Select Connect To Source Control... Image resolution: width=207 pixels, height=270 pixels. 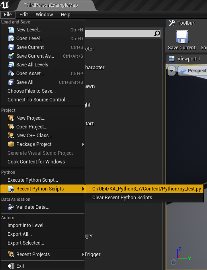[43, 100]
